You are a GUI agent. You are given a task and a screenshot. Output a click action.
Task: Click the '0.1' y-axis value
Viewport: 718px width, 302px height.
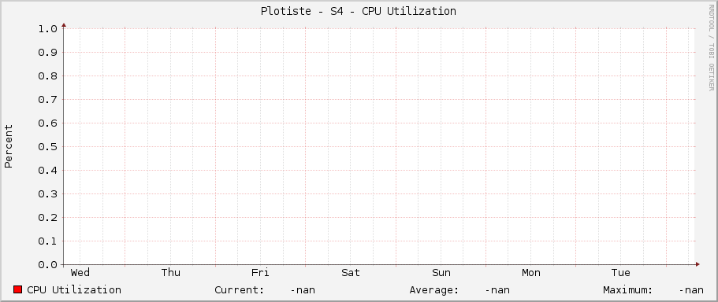pyautogui.click(x=48, y=241)
